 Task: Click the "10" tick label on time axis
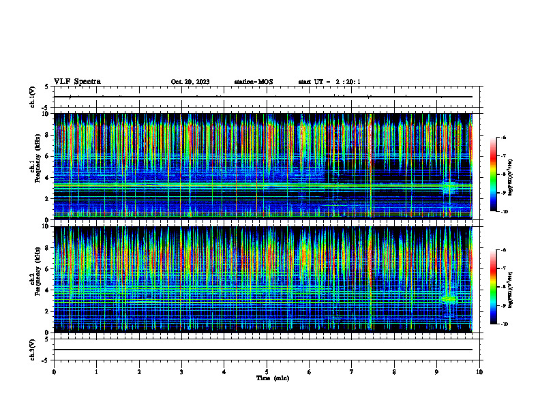click(479, 372)
